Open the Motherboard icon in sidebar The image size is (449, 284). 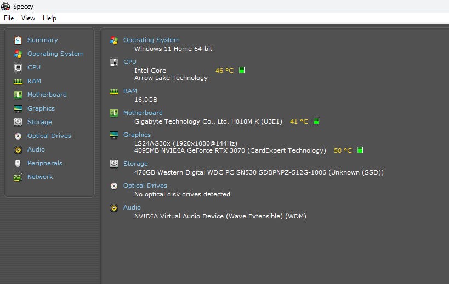(18, 95)
